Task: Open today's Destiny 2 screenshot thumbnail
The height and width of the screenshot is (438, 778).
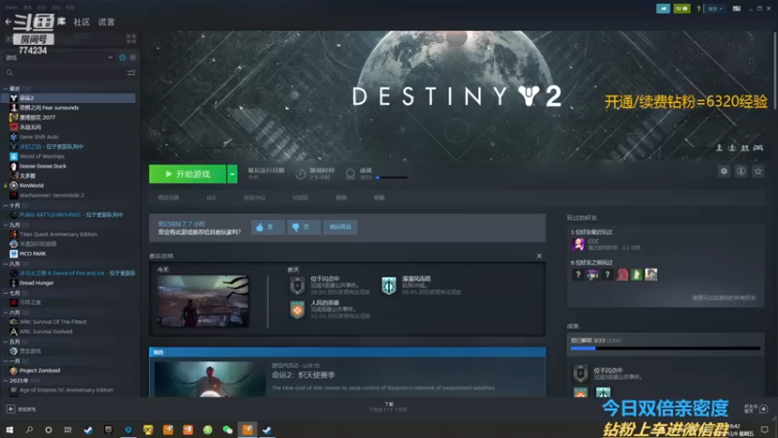Action: coord(203,301)
